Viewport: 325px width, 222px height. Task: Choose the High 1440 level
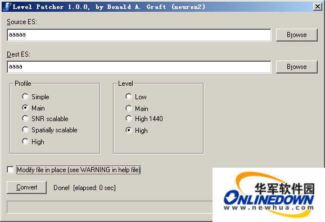129,118
